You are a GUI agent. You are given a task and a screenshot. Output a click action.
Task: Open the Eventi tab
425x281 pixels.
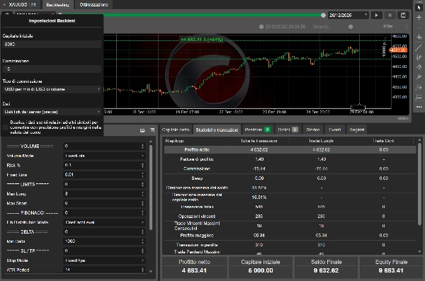[335, 130]
